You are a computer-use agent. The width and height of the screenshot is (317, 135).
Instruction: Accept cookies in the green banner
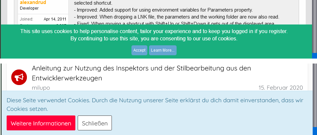[x=139, y=50]
